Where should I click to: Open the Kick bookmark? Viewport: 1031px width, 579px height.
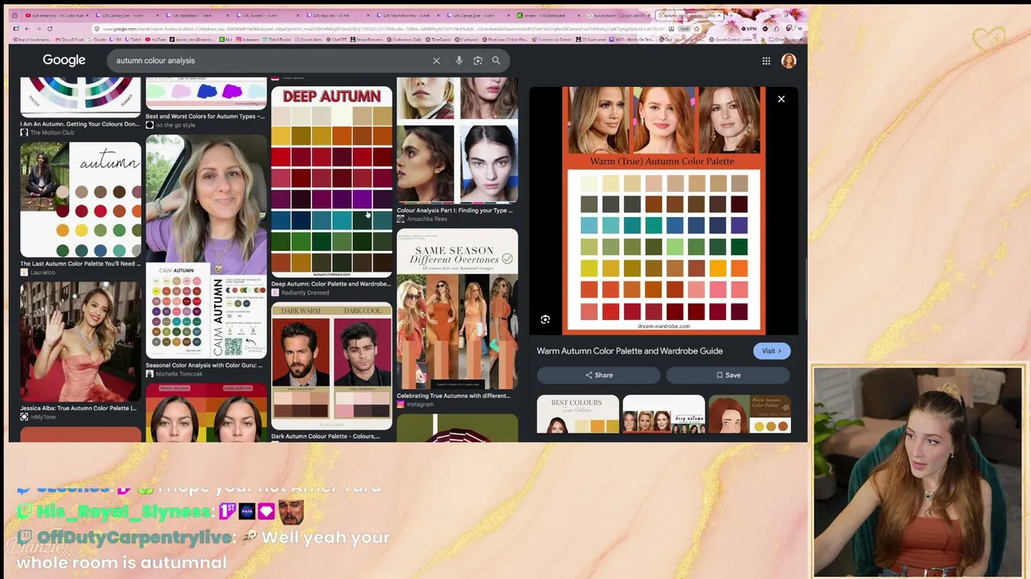coord(227,39)
